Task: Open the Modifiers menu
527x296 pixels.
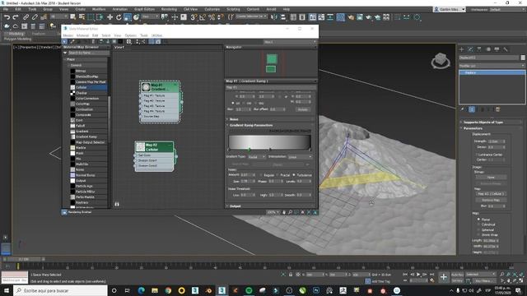Action: coord(99,9)
